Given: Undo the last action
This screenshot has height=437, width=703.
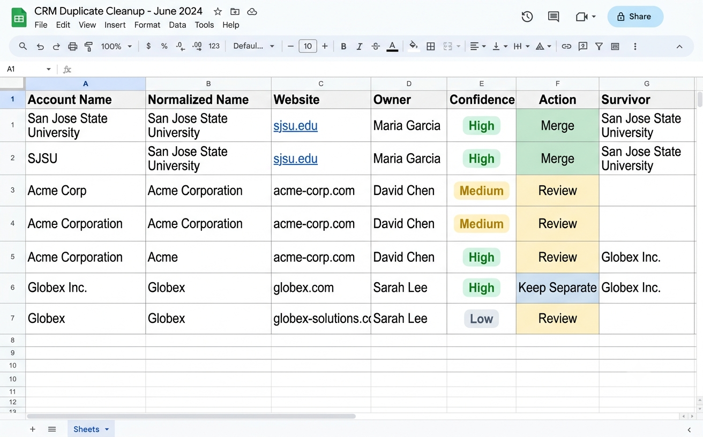Looking at the screenshot, I should coord(40,47).
